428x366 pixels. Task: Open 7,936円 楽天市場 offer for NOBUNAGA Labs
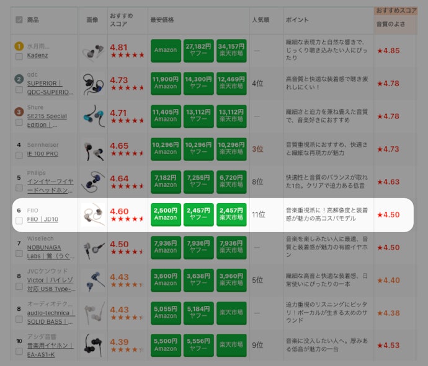231,248
